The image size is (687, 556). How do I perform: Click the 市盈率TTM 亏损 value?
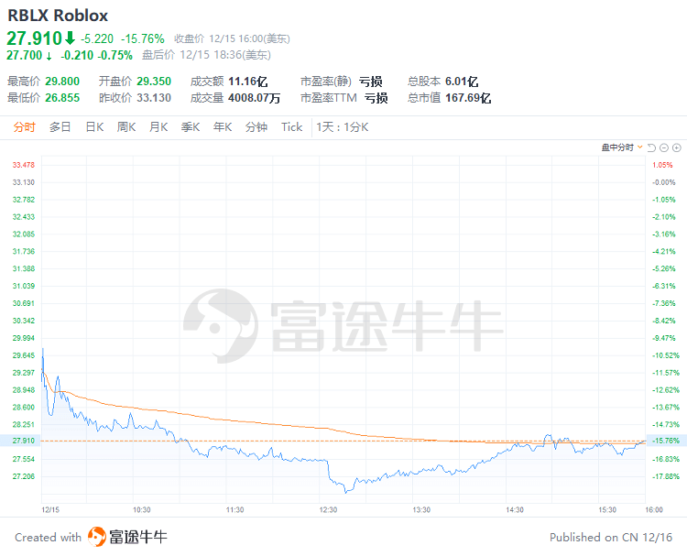(x=376, y=98)
